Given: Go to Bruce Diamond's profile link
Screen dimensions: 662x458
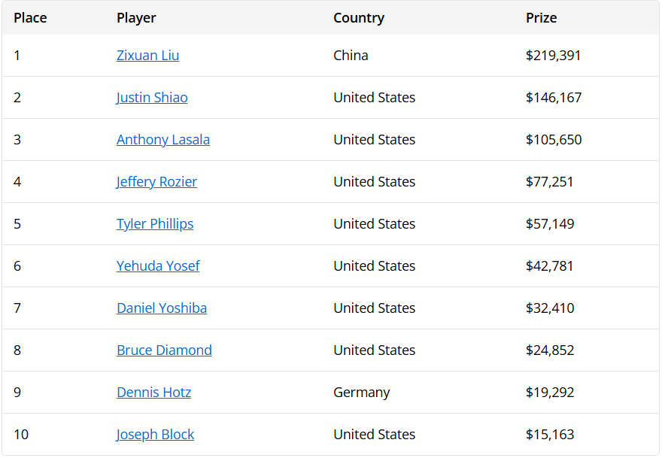Looking at the screenshot, I should pyautogui.click(x=164, y=350).
